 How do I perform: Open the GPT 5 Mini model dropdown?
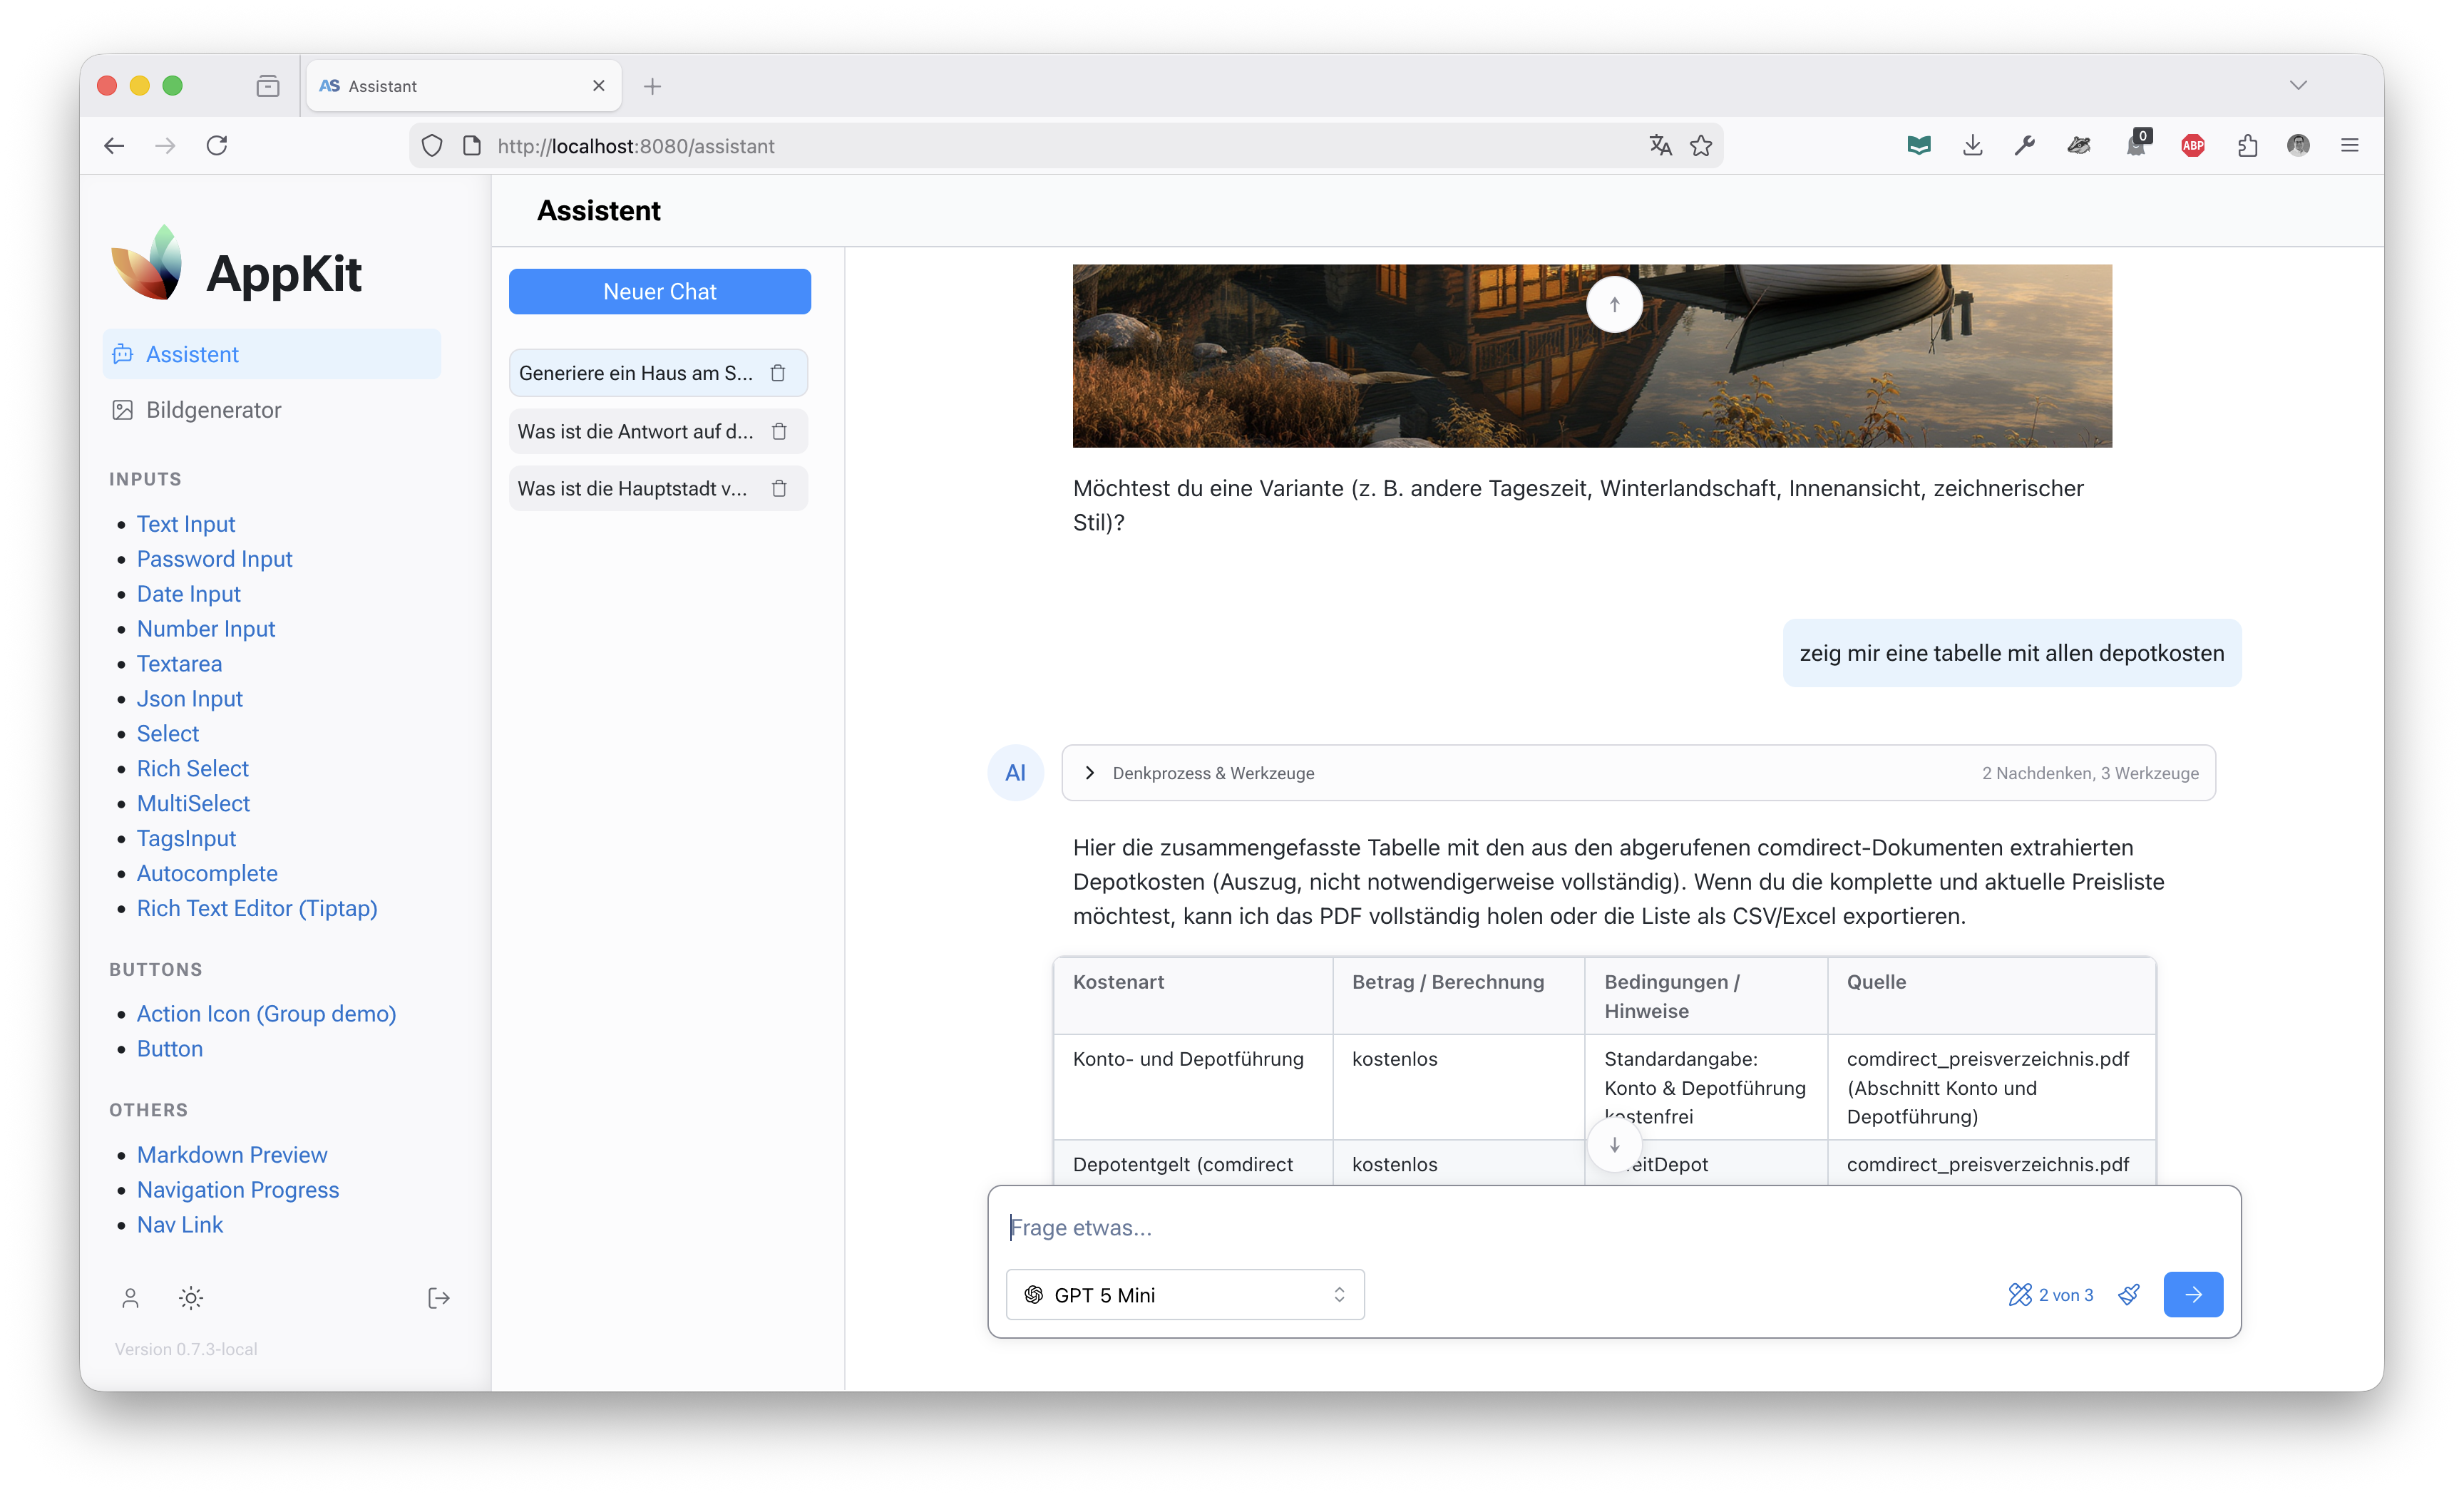[x=1184, y=1294]
